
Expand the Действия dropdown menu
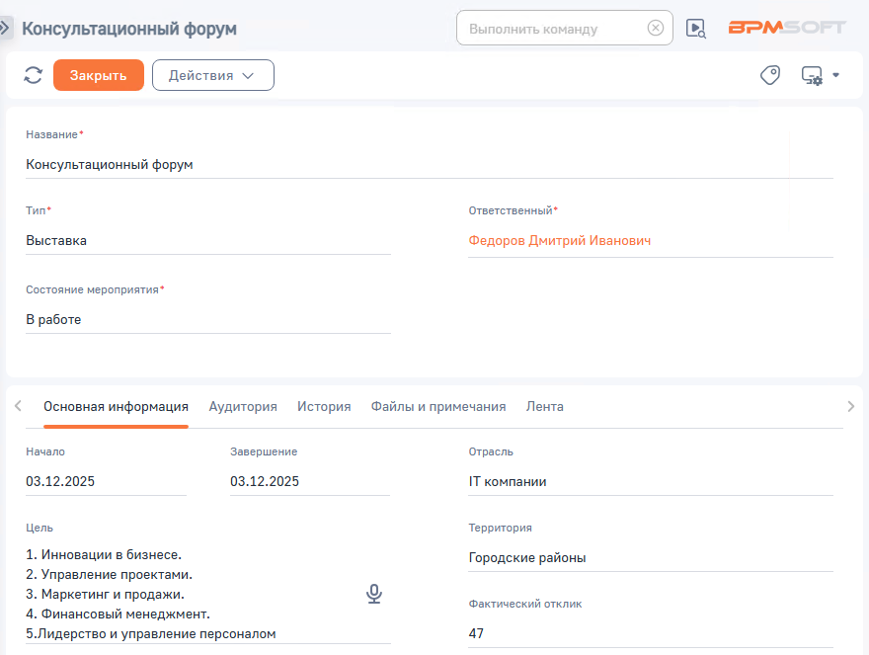click(213, 75)
